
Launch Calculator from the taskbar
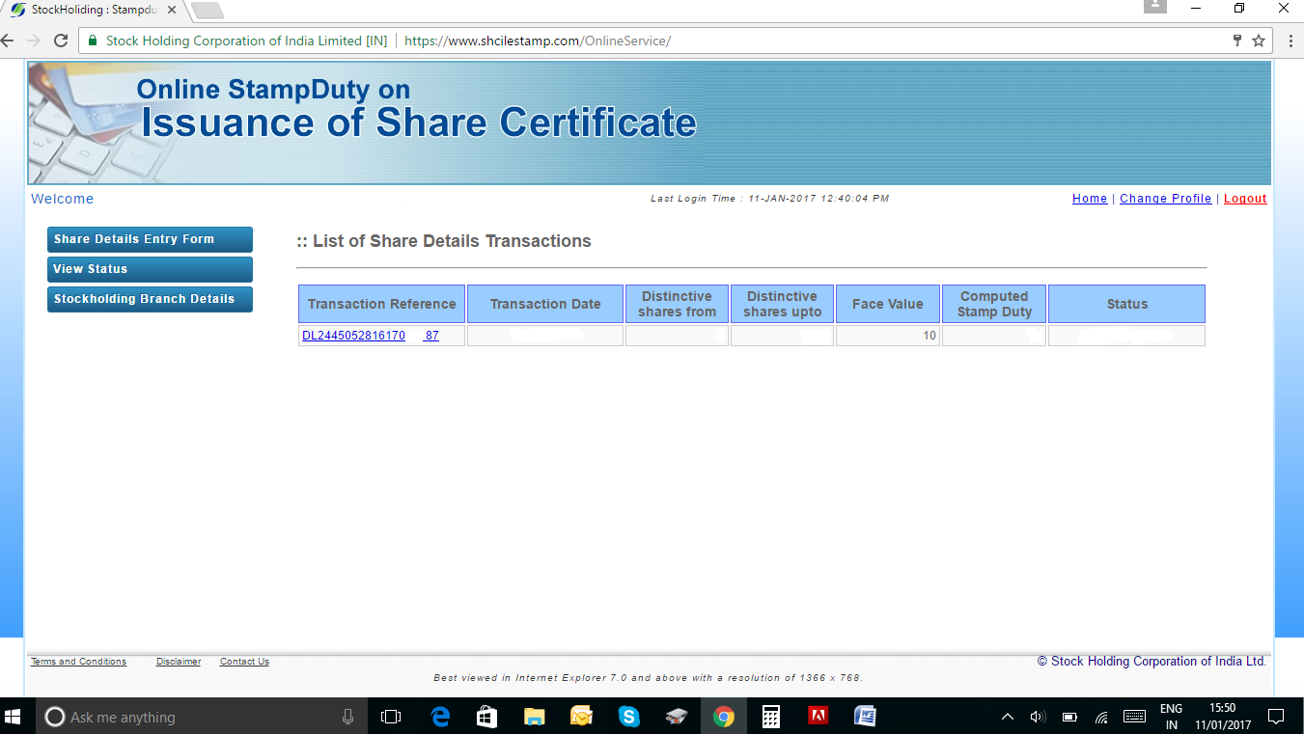770,717
